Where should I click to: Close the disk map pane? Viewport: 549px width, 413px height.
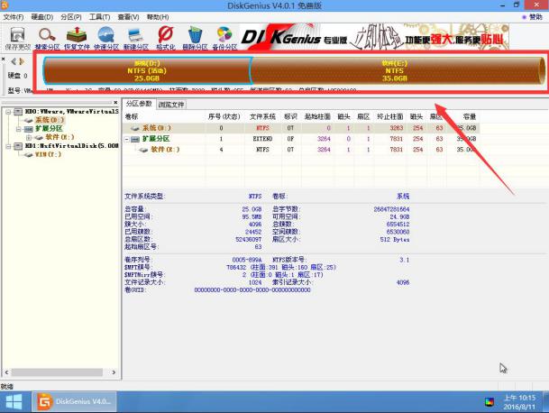point(3,60)
